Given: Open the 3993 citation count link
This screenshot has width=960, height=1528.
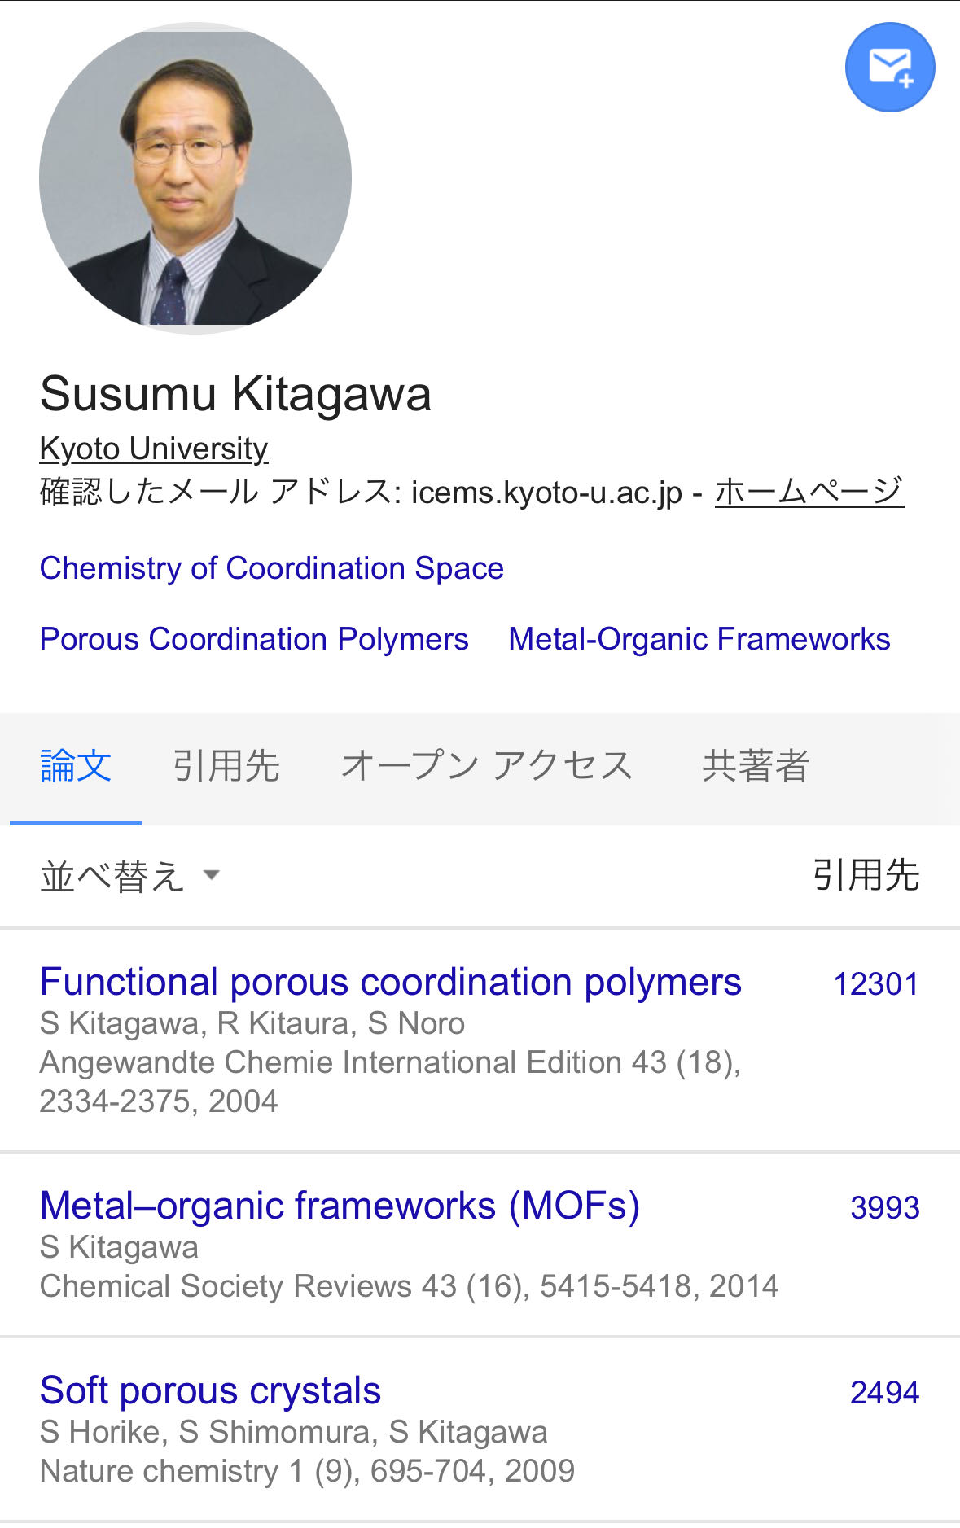Looking at the screenshot, I should pos(884,1208).
